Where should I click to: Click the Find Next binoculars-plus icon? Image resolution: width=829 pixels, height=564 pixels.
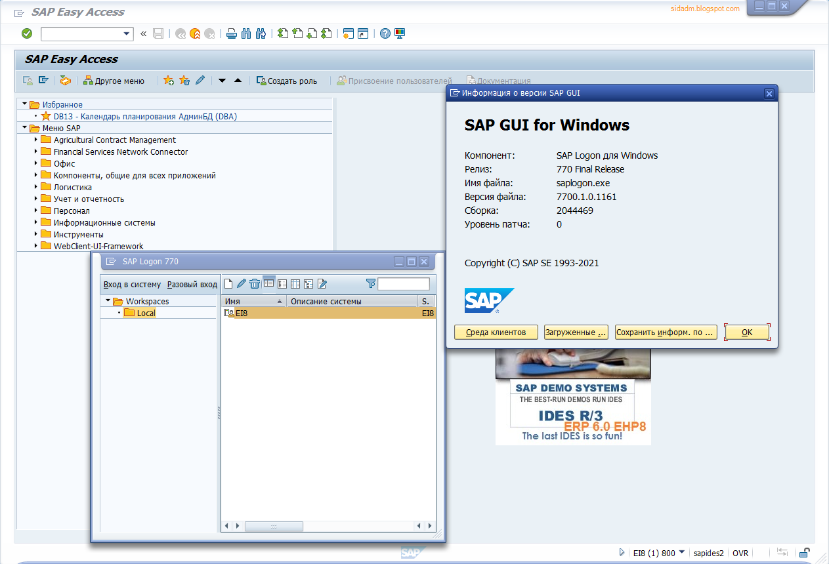pyautogui.click(x=261, y=33)
